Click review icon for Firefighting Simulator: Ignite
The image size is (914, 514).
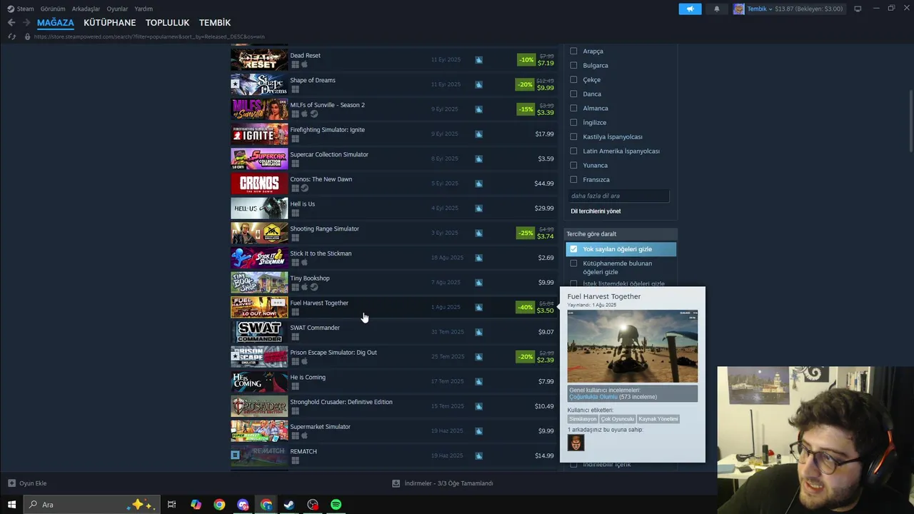(x=478, y=134)
